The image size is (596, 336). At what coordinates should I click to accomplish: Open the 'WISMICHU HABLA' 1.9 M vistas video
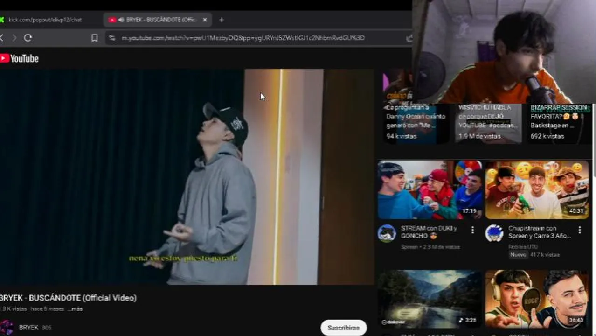tap(488, 123)
